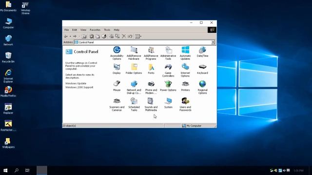
Task: Open the Fonts folder icon
Action: [x=151, y=69]
